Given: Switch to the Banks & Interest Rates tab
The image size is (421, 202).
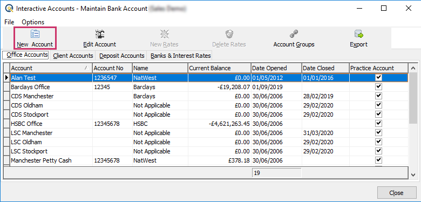Looking at the screenshot, I should click(x=181, y=56).
